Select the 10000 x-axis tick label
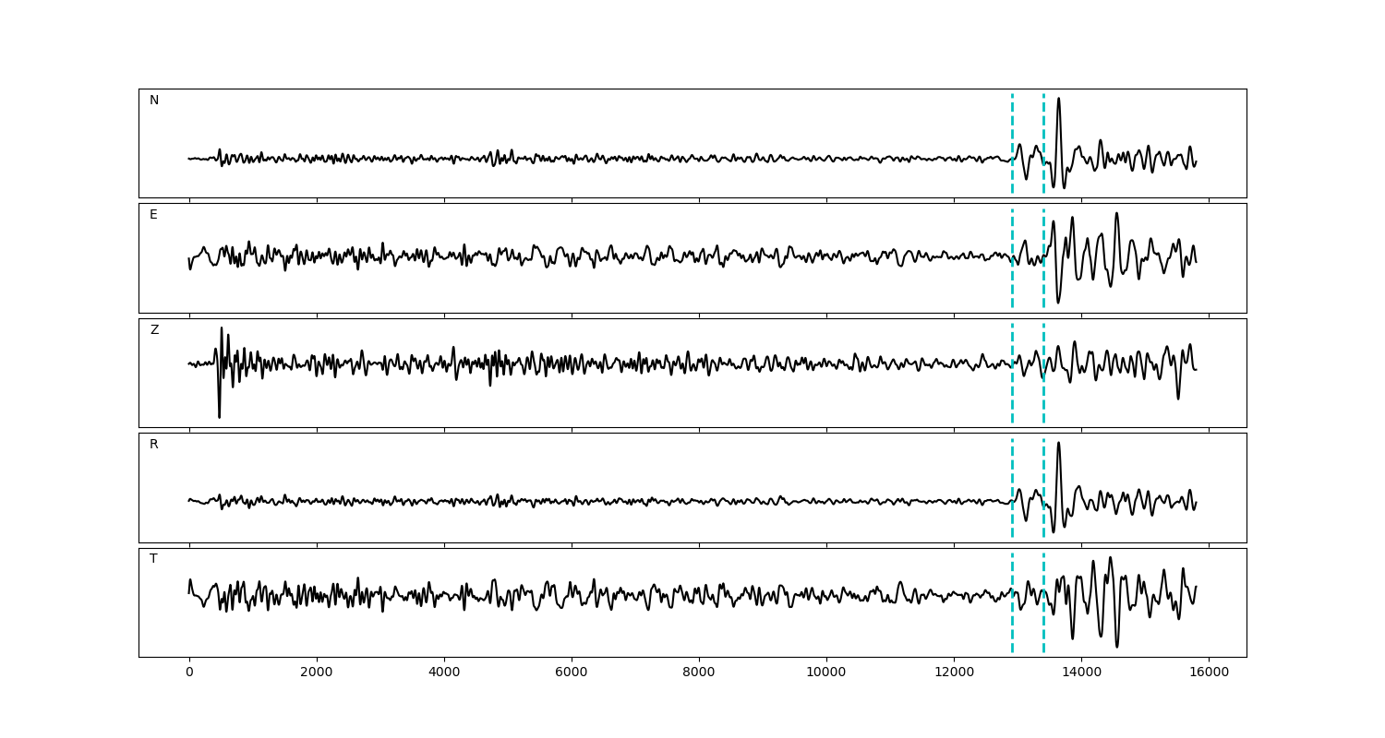 click(826, 673)
